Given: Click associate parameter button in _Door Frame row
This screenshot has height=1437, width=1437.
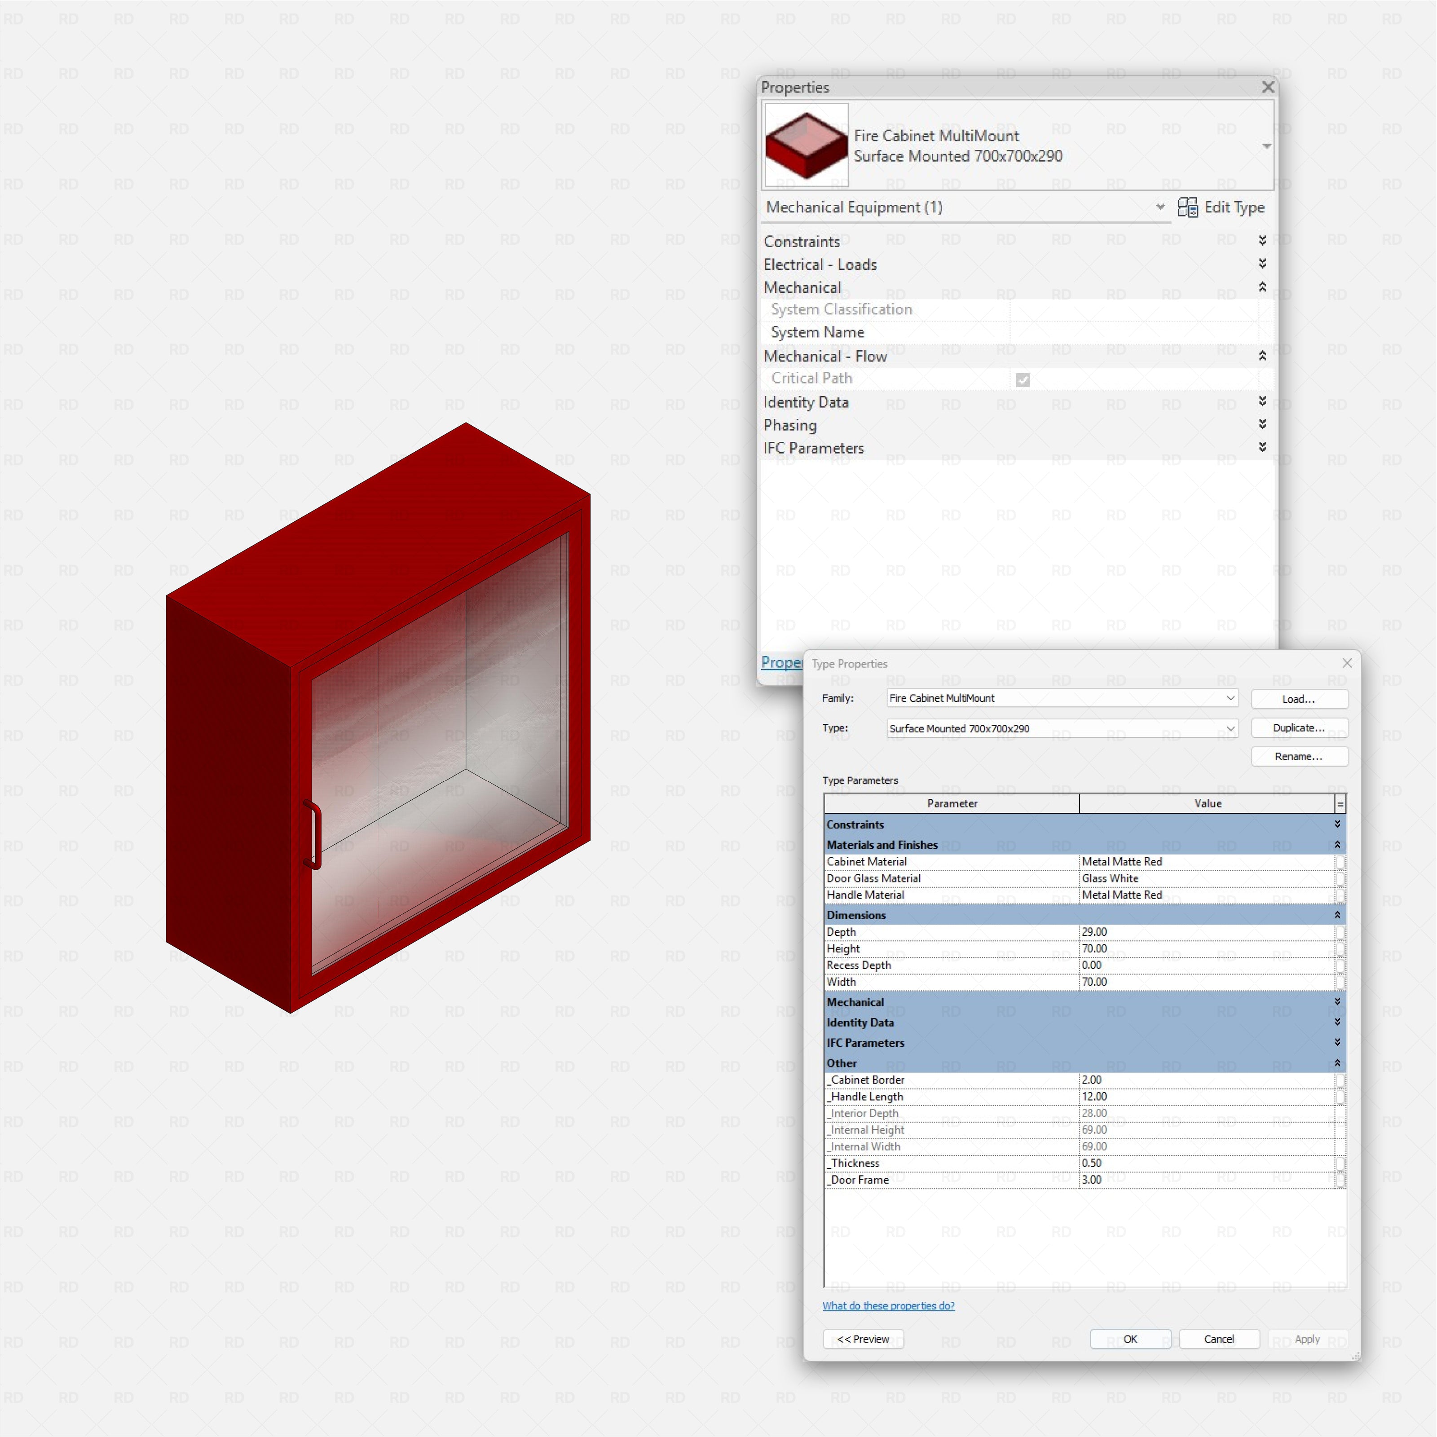Looking at the screenshot, I should [1340, 1180].
